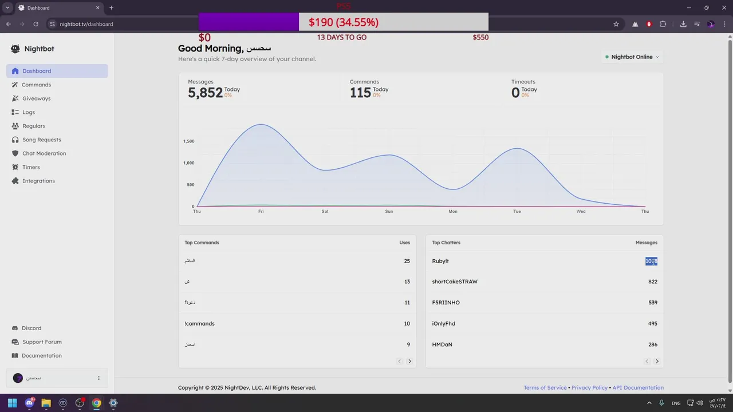Go to the next Top Commands page

point(409,361)
